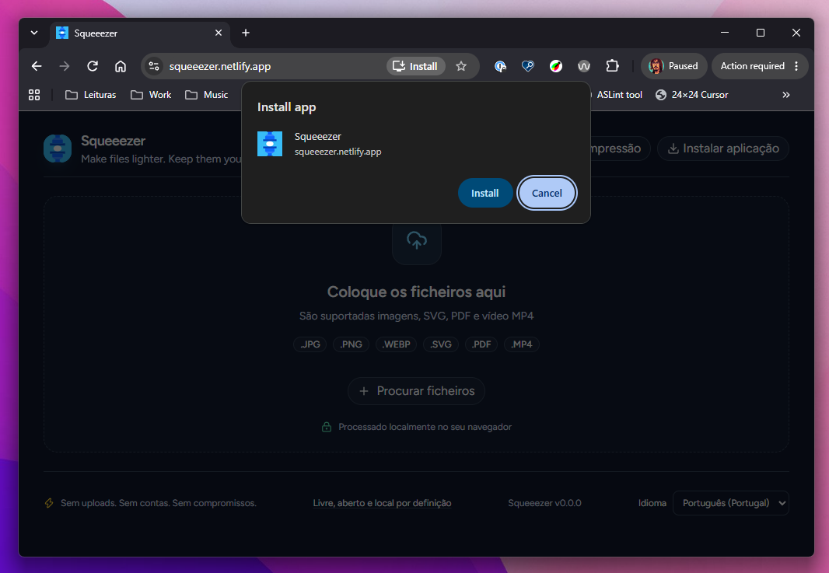
Task: Click the green lock icon near Processado localmente
Action: [327, 427]
